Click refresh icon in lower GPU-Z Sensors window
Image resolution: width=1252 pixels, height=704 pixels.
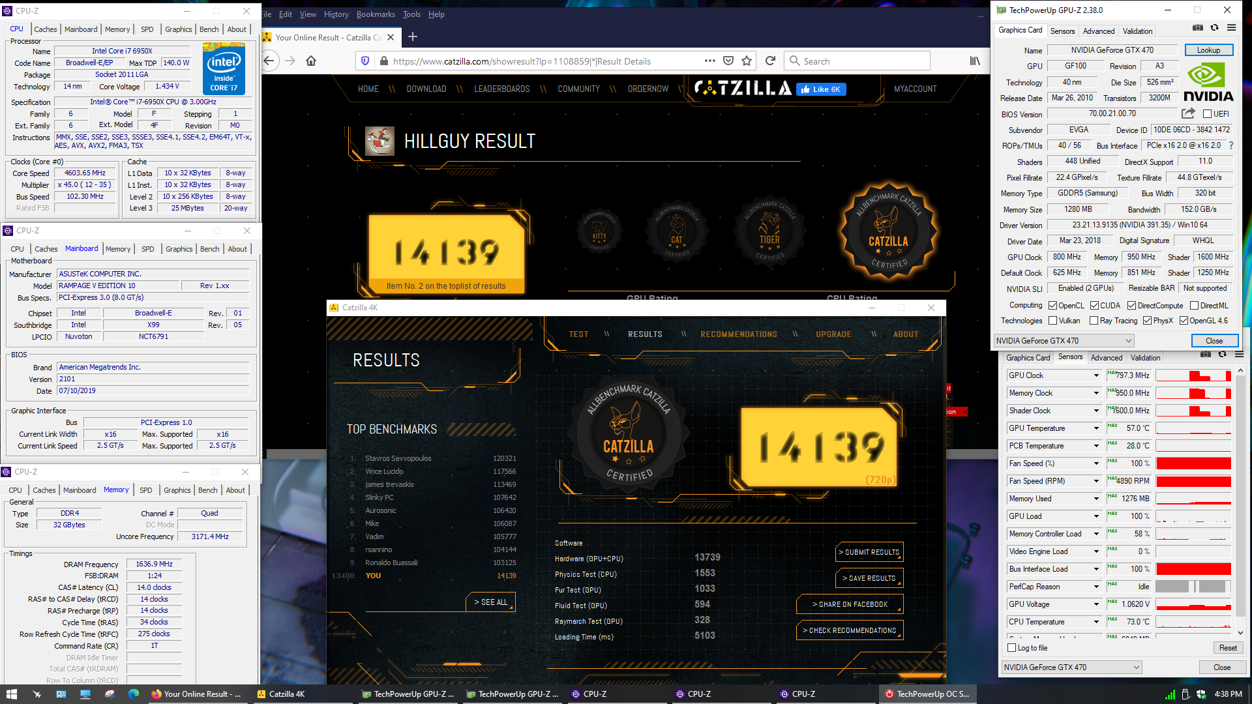point(1223,355)
